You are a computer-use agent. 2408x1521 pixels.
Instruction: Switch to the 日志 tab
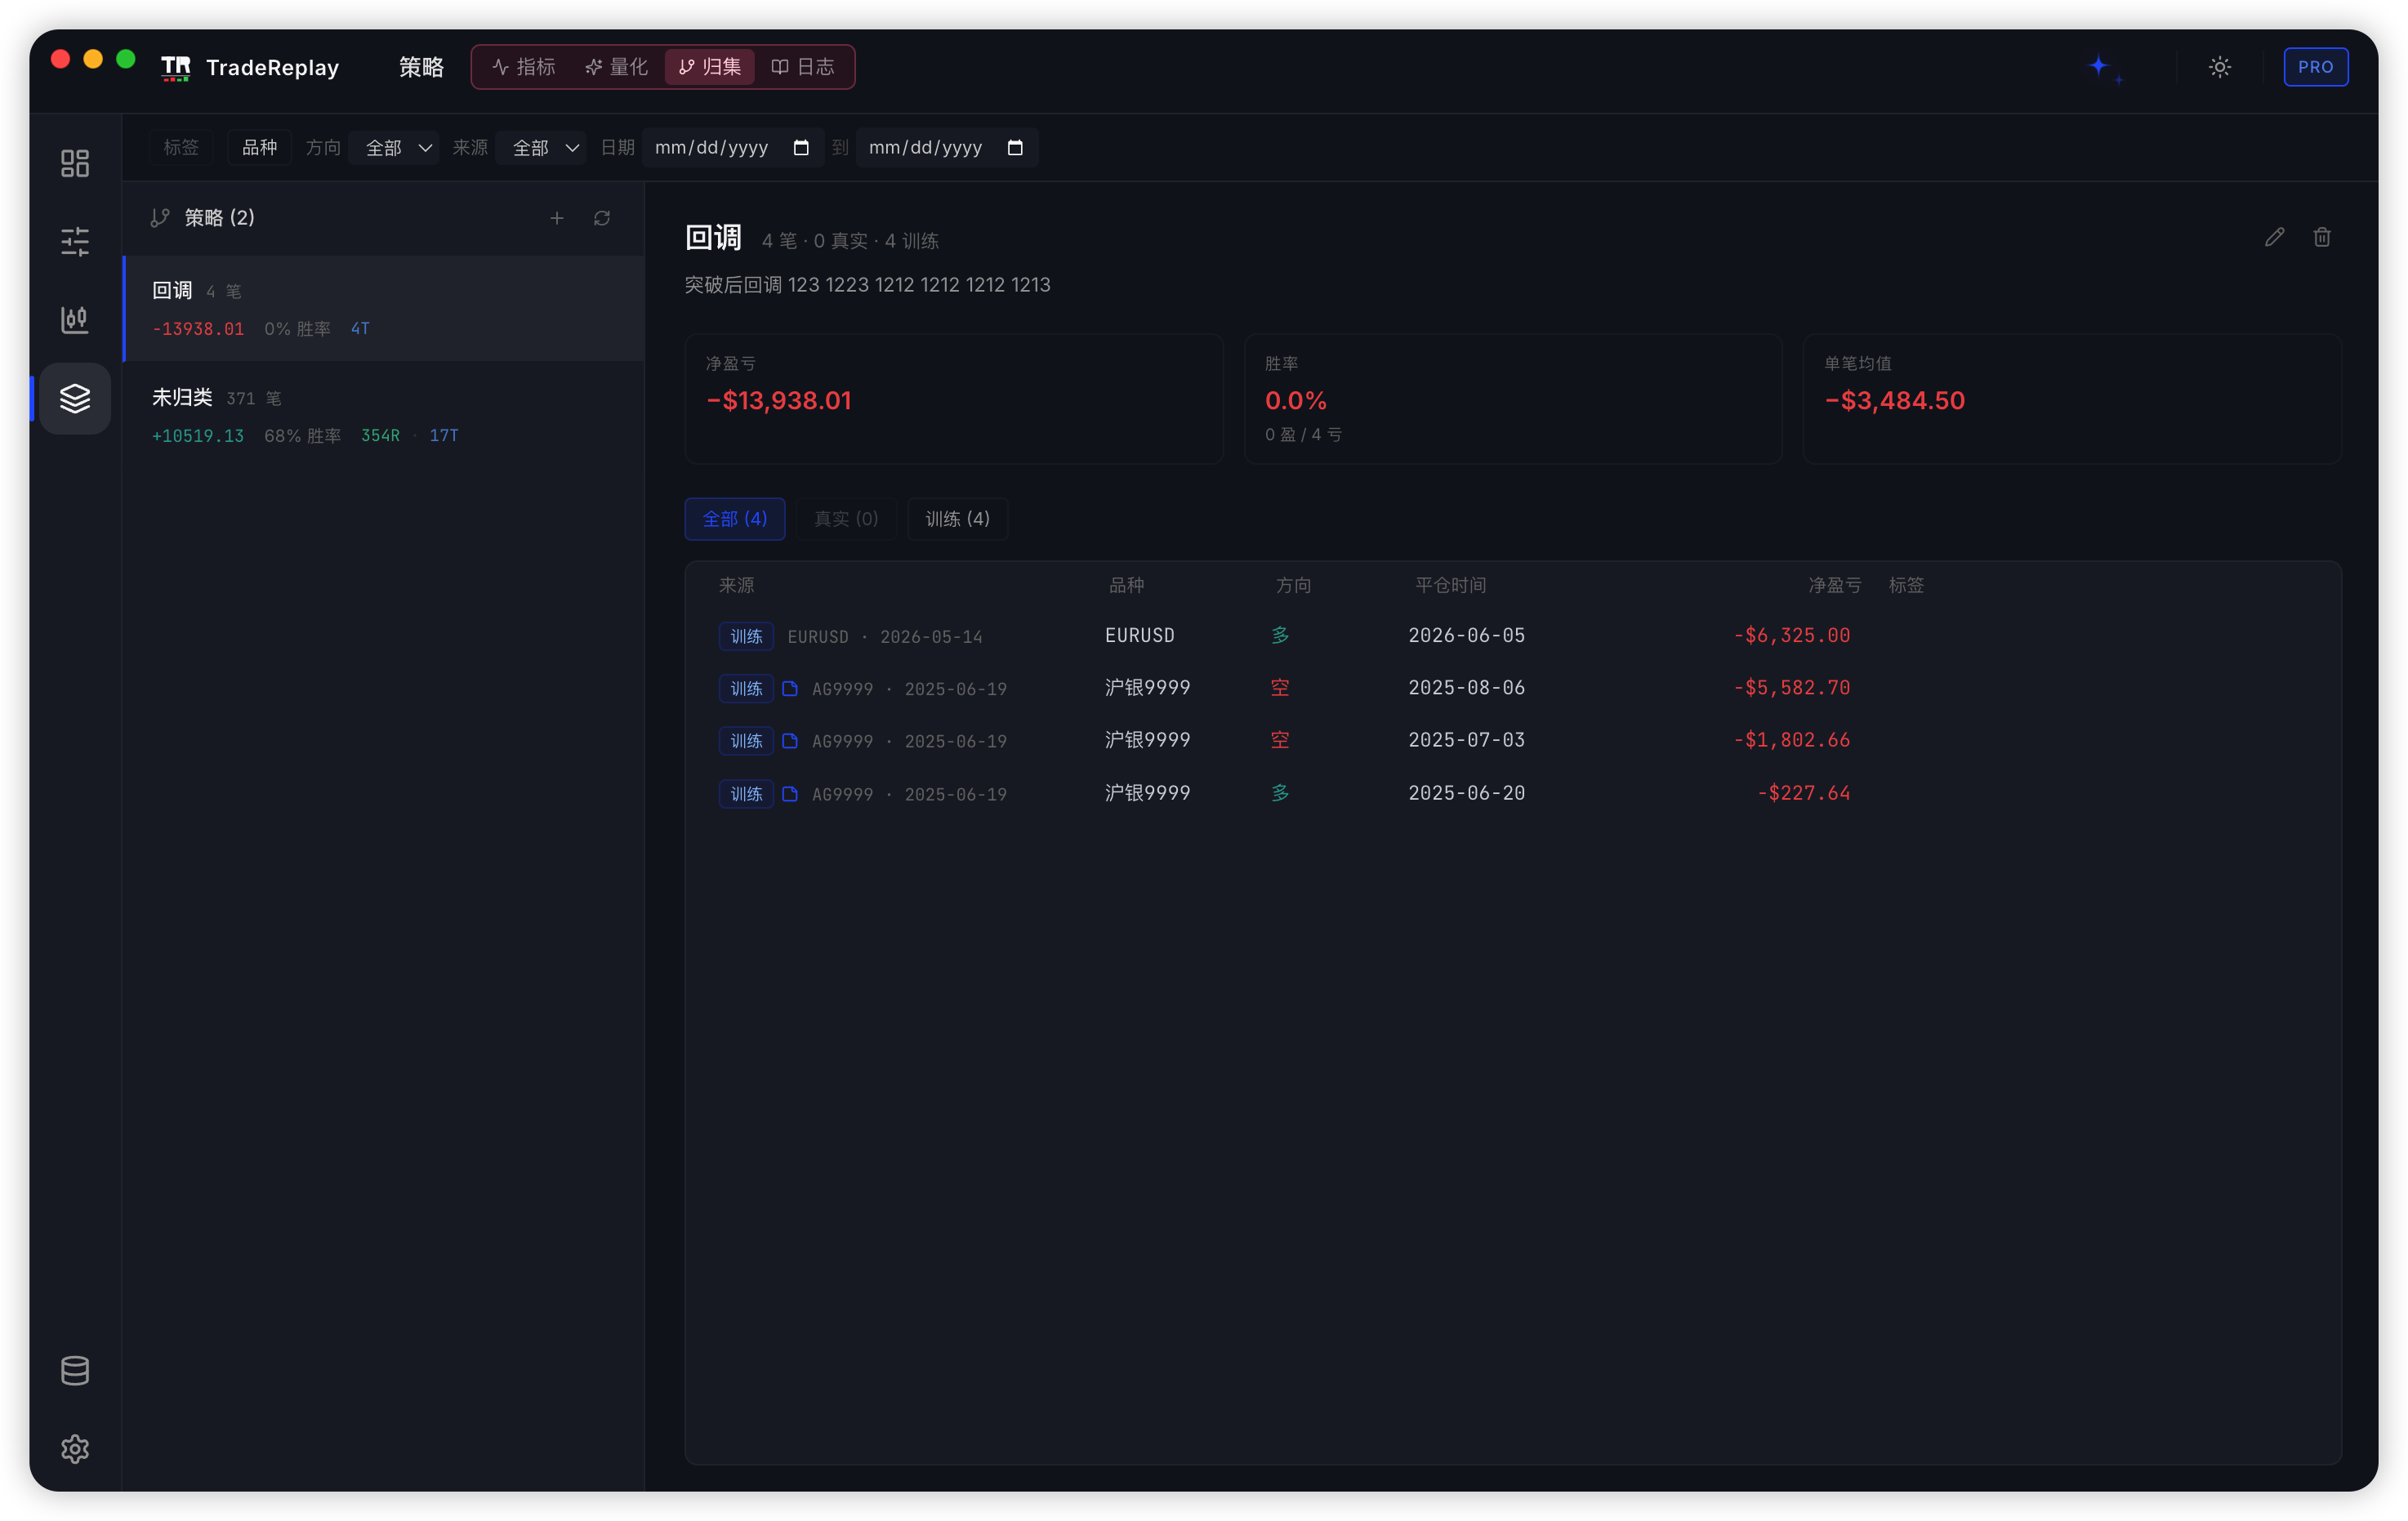803,67
